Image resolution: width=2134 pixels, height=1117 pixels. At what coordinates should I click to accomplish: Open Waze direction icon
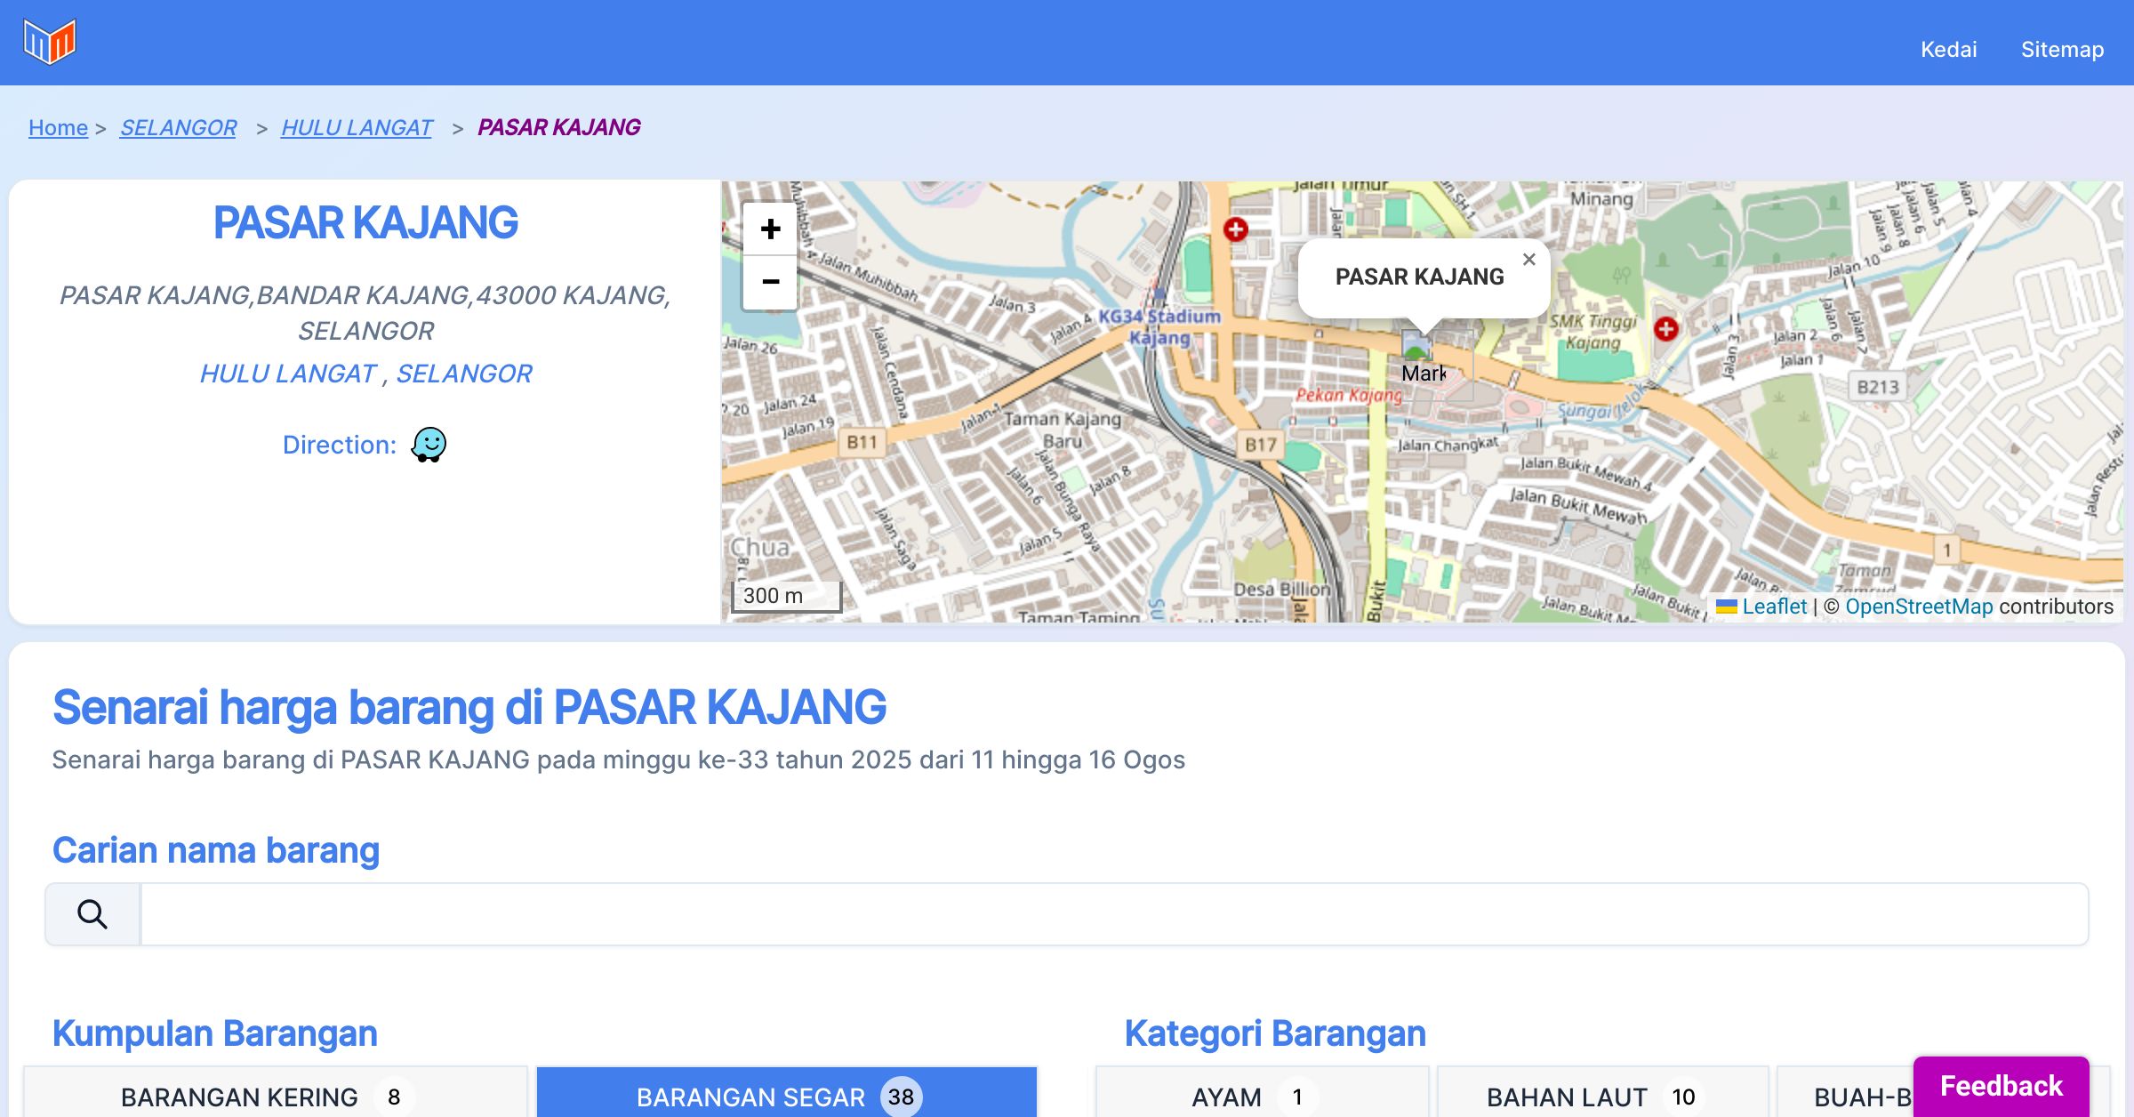pyautogui.click(x=429, y=444)
